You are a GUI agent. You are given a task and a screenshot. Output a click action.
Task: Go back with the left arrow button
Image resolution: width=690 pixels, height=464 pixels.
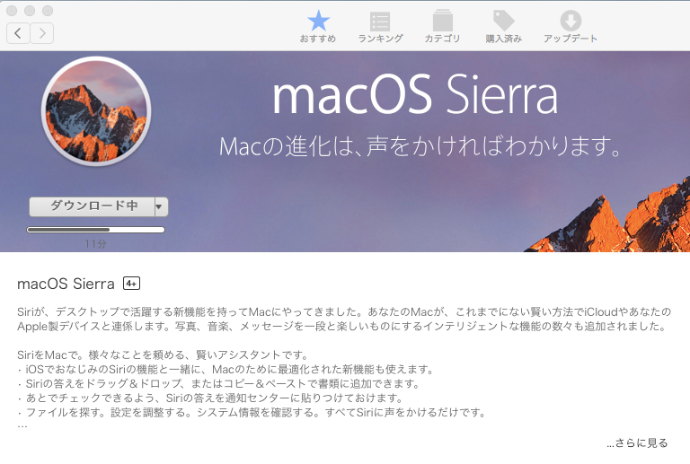point(18,33)
